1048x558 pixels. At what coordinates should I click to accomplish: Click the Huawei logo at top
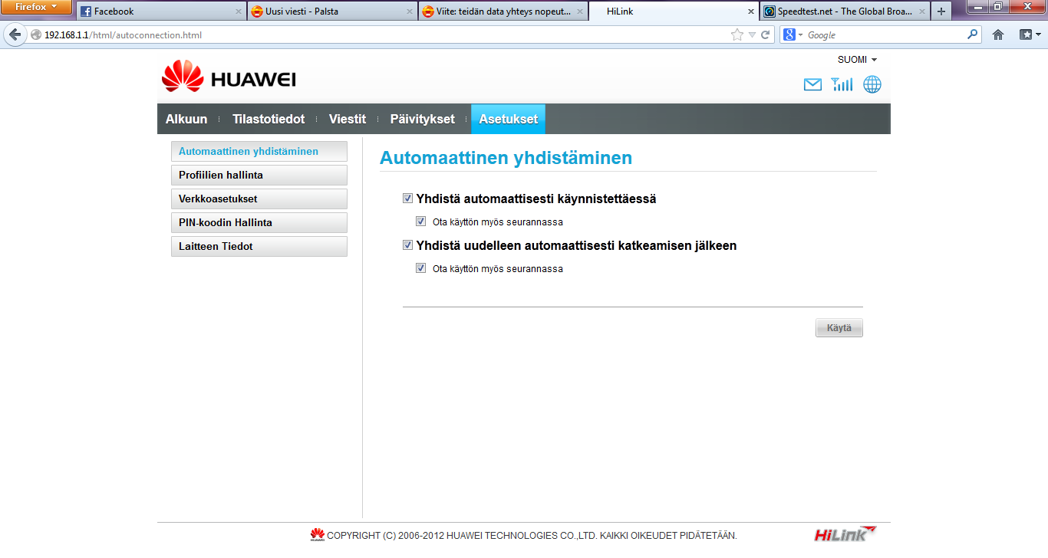(229, 77)
